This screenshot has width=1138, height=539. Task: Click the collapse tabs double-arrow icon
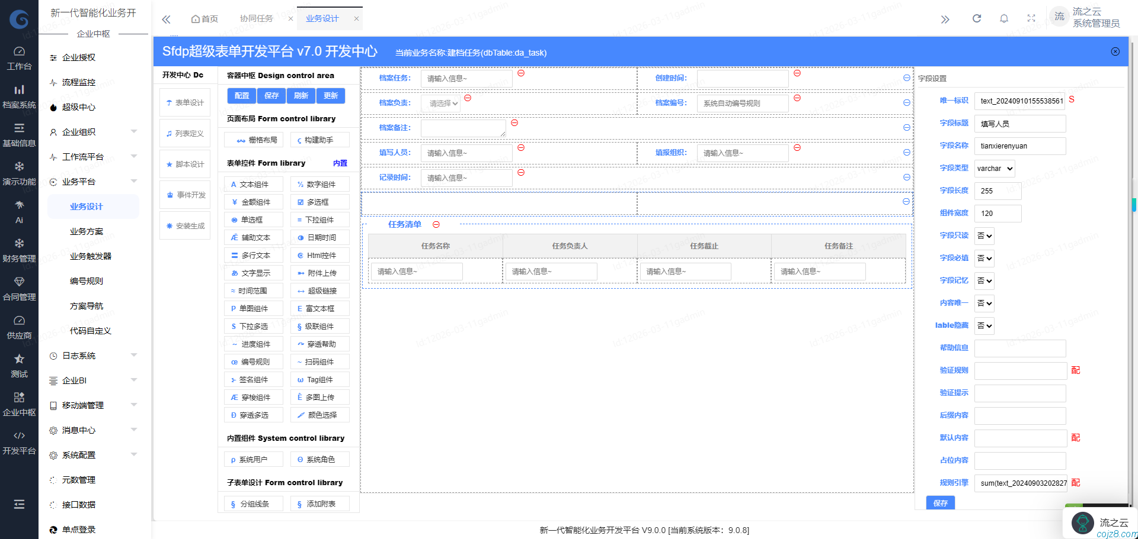pyautogui.click(x=166, y=19)
